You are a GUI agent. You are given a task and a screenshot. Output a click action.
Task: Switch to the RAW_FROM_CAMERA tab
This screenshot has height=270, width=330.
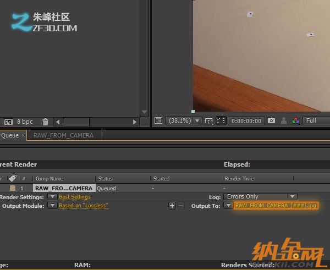coord(63,135)
